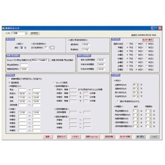
Task: Select 休日2 for 国民の祝日
Action: 147,44
